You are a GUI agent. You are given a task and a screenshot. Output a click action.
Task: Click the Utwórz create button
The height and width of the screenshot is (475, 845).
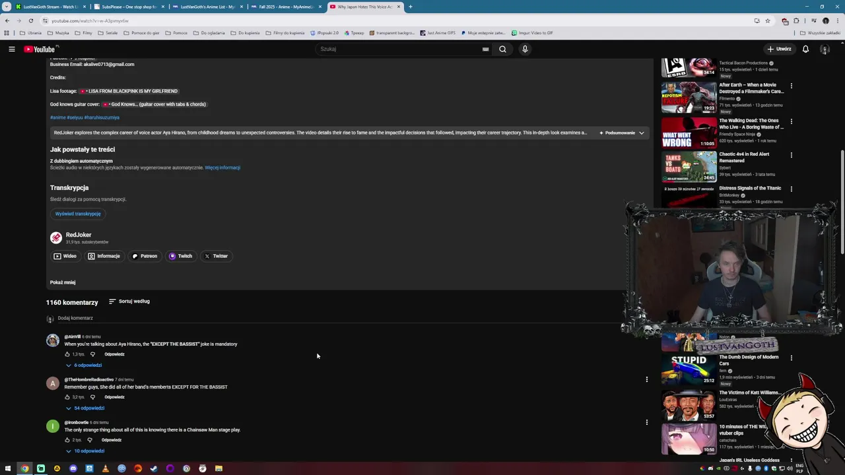(779, 49)
